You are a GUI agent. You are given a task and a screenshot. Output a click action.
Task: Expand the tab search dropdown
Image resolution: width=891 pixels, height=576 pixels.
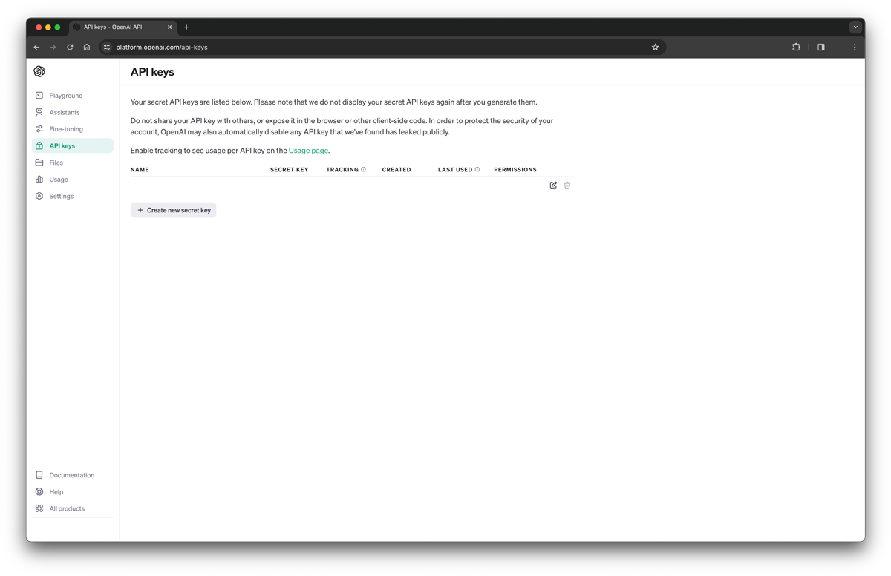pos(855,27)
